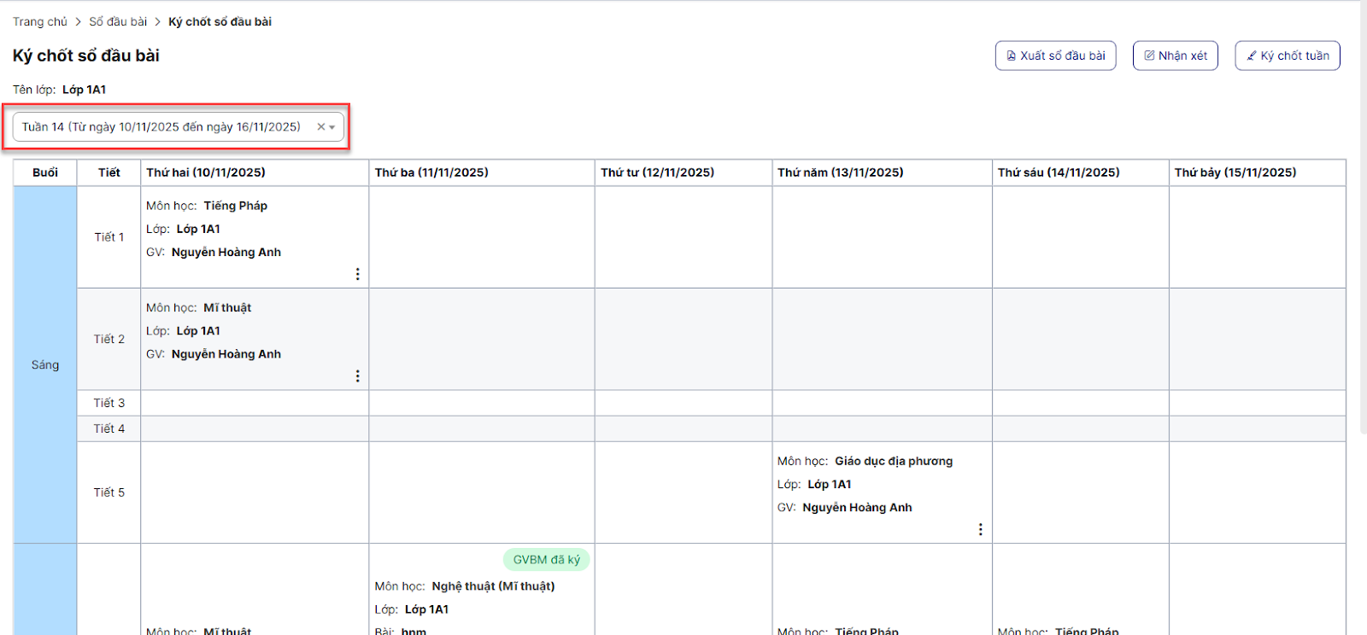Viewport: 1367px width, 635px height.
Task: Select the Tiết 3 row label
Action: point(109,403)
